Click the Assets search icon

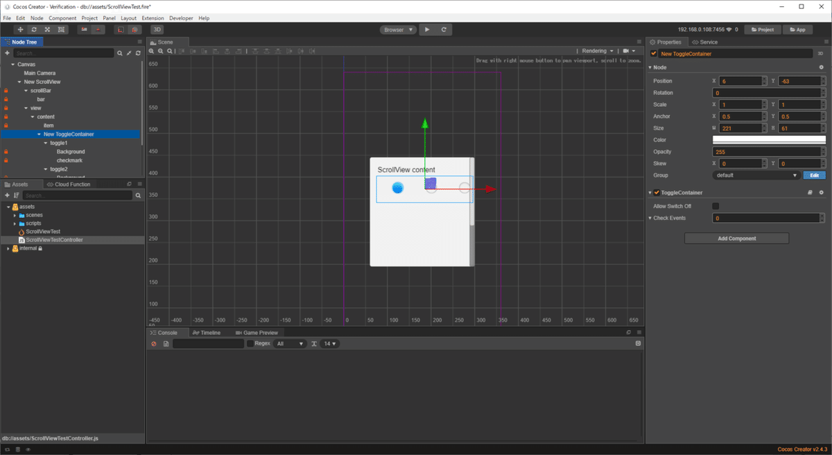tap(138, 196)
